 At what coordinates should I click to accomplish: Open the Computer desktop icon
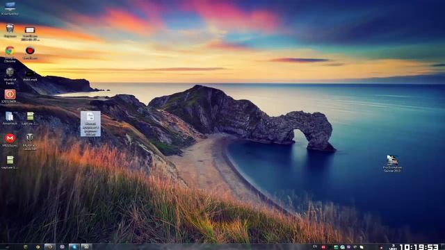point(10,8)
